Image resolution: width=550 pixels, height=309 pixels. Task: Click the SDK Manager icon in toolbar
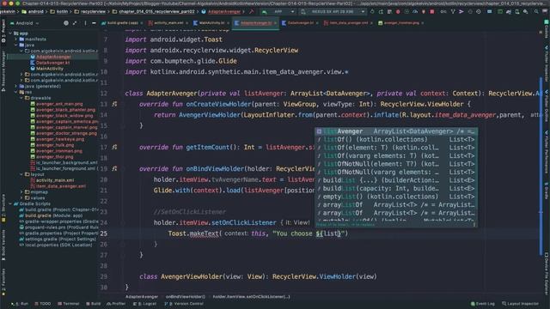[525, 11]
